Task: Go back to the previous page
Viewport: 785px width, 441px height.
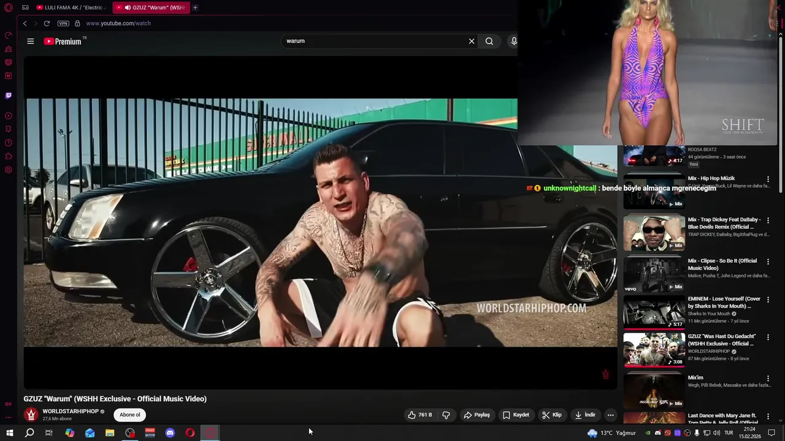Action: 25,23
